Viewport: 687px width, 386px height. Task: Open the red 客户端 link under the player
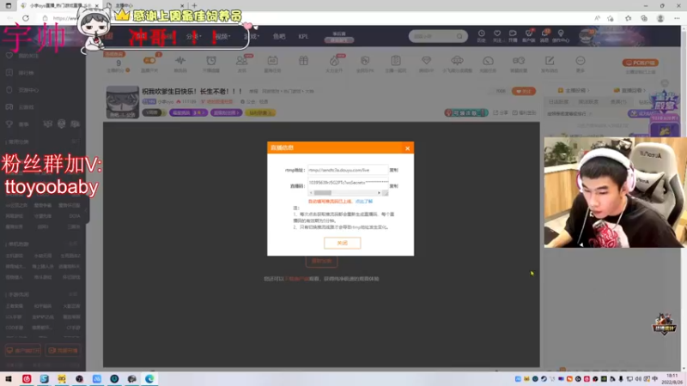click(x=298, y=279)
